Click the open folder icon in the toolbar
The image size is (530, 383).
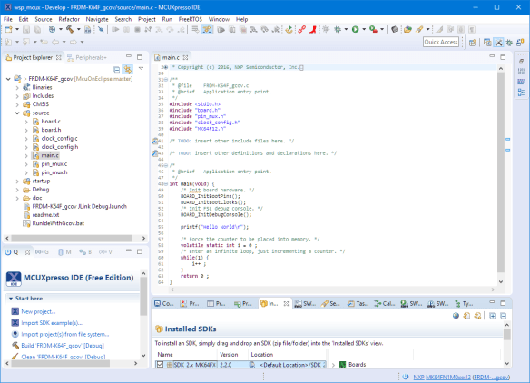pyautogui.click(x=407, y=29)
